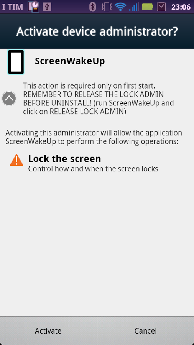Viewport: 194px width, 345px height.
Task: Tap the orange warning triangle icon
Action: [x=16, y=160]
